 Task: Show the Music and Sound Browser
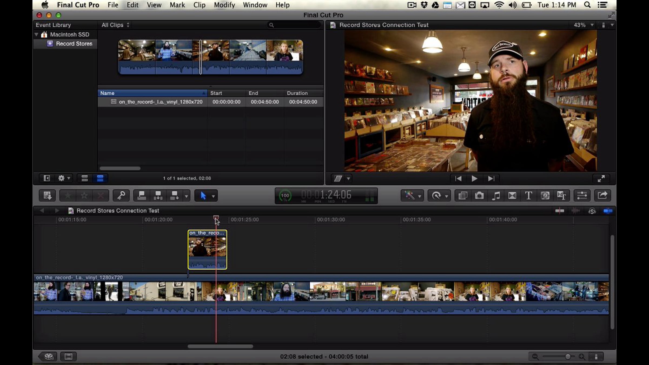coord(496,195)
